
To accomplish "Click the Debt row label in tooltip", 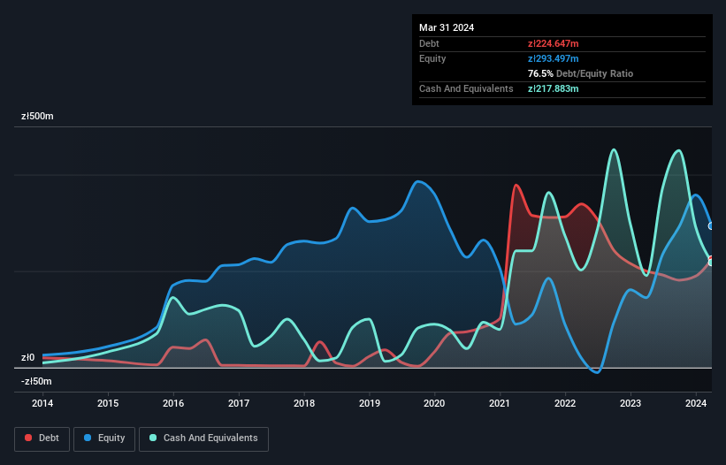I will (x=429, y=43).
